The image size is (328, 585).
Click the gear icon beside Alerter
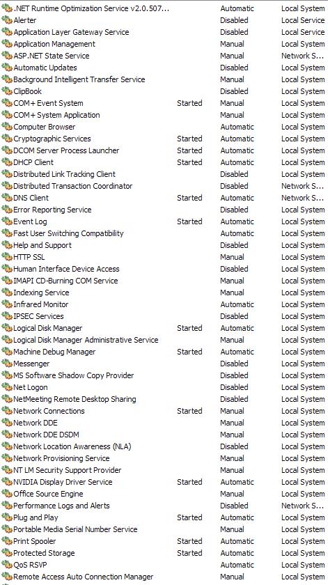tap(7, 20)
